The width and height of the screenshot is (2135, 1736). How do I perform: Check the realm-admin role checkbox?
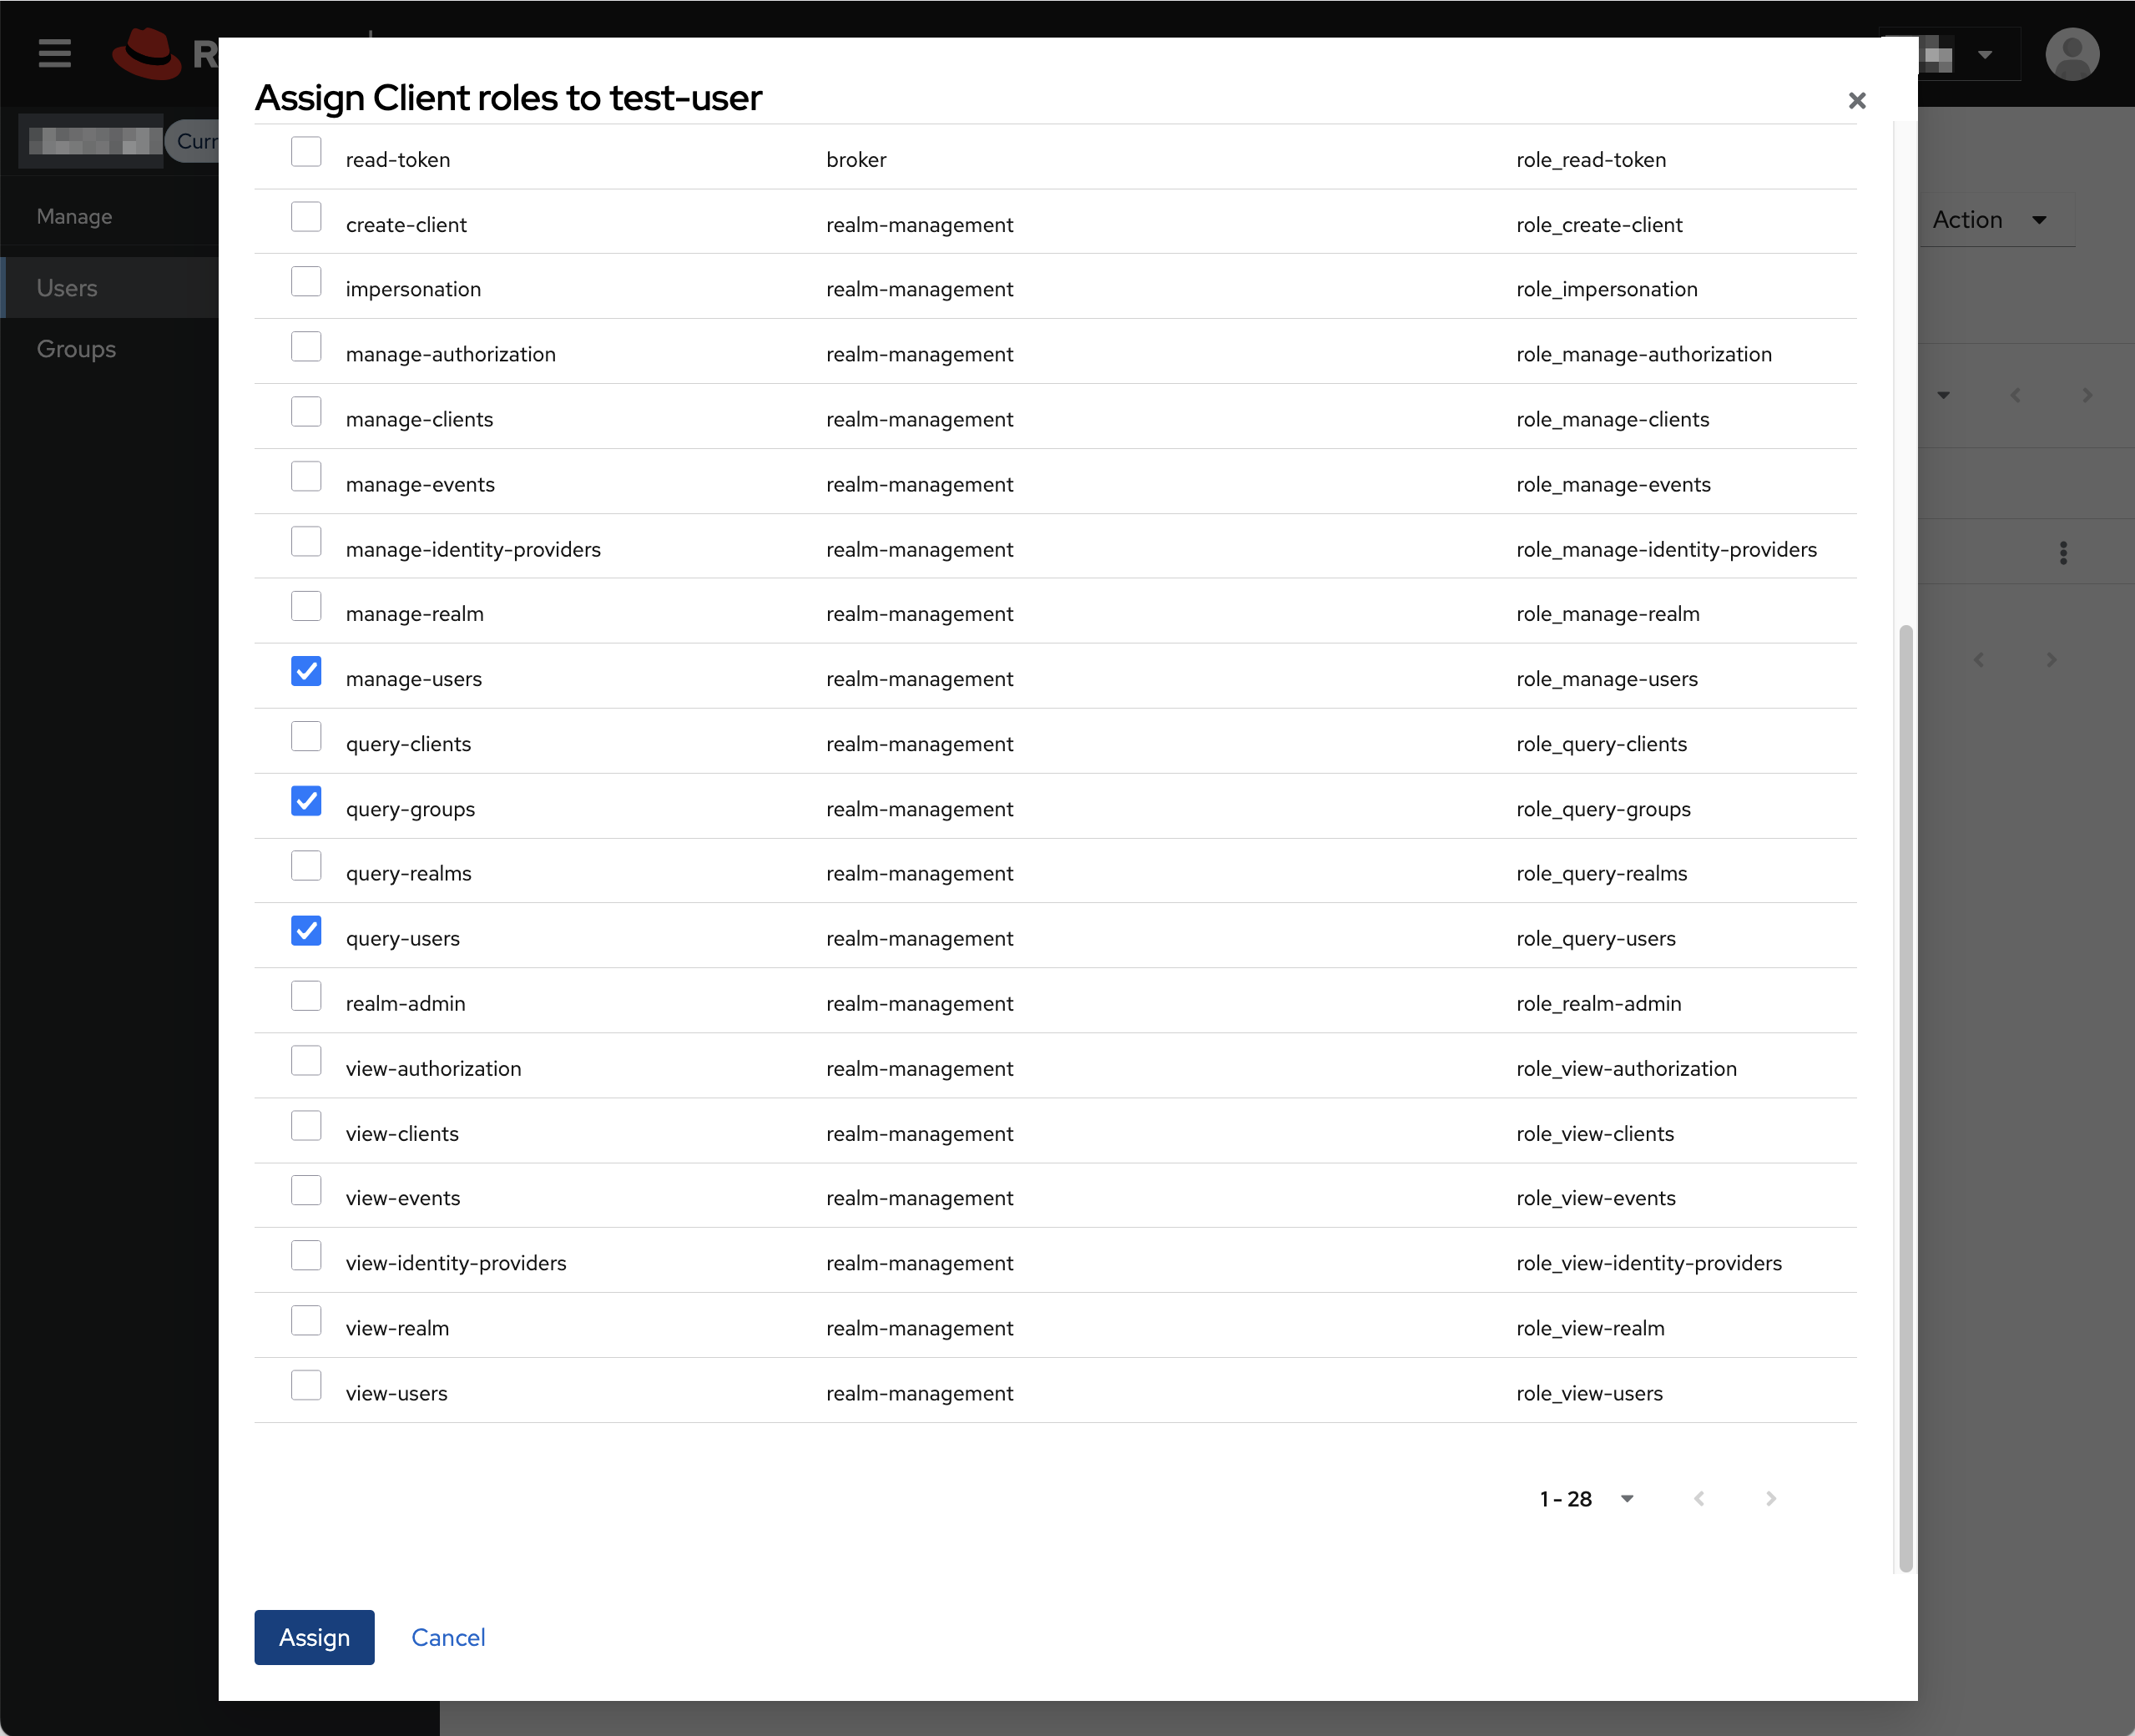pos(306,996)
